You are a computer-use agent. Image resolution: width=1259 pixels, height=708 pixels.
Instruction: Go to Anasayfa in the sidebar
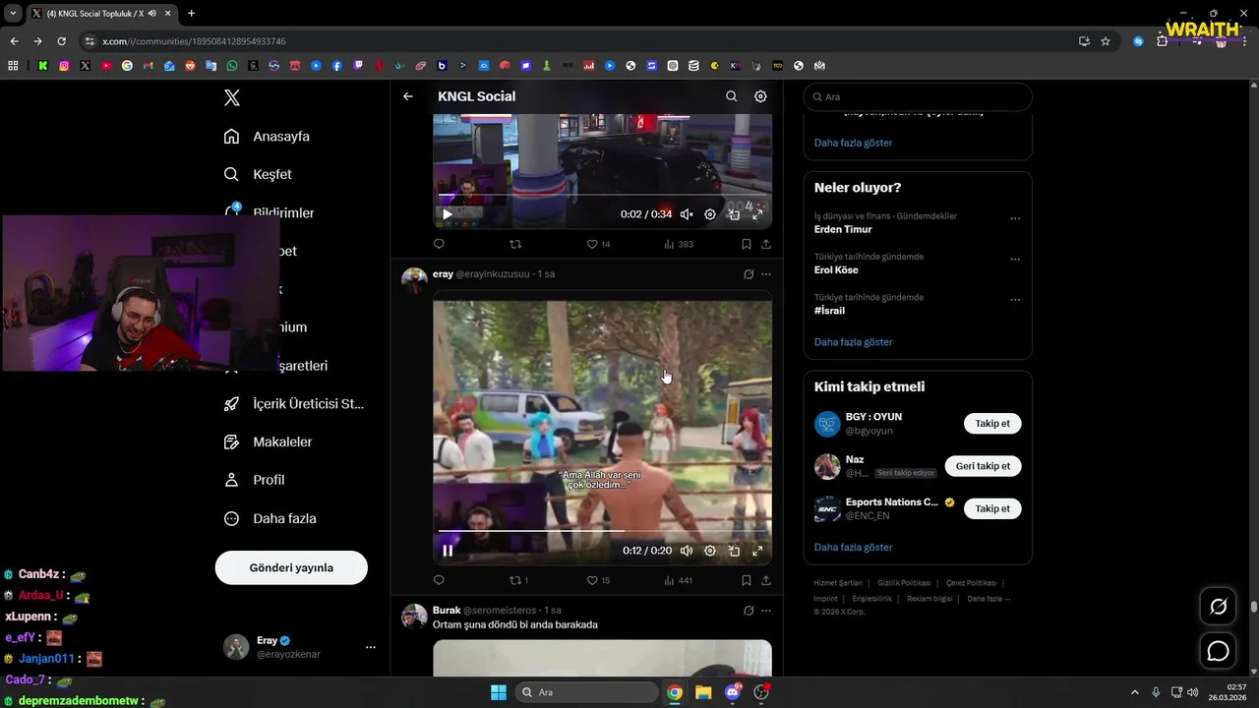pyautogui.click(x=267, y=137)
